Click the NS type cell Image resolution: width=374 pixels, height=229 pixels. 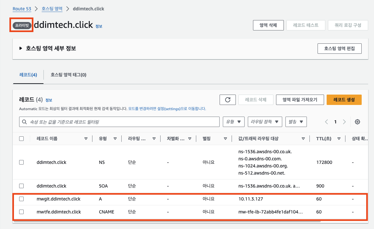point(102,162)
